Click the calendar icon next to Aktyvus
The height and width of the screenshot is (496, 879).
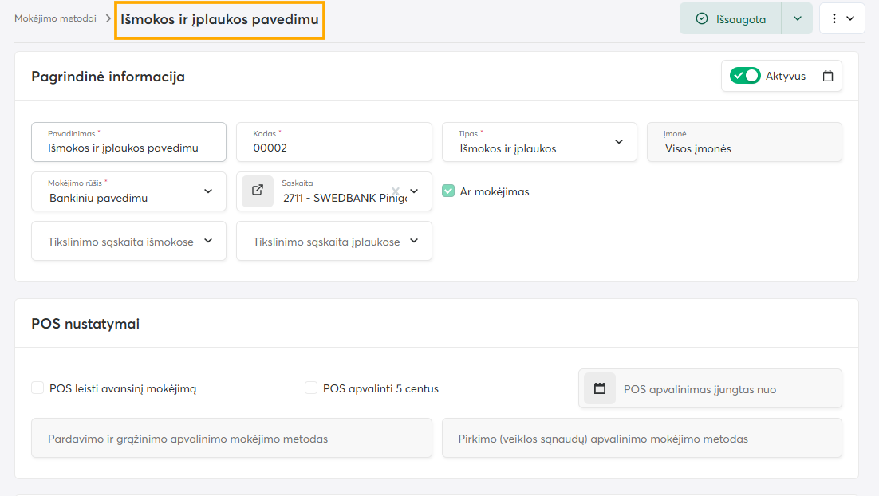[x=828, y=77]
